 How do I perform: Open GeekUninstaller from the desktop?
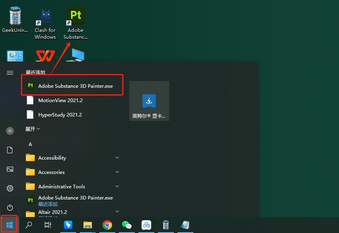click(14, 15)
